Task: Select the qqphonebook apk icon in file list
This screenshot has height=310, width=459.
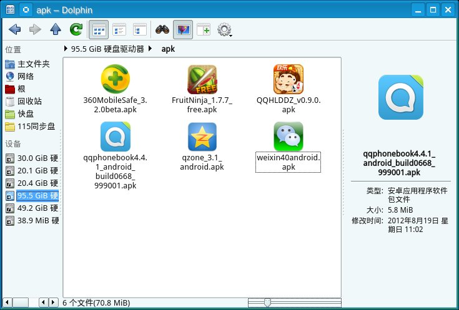Action: [x=116, y=137]
